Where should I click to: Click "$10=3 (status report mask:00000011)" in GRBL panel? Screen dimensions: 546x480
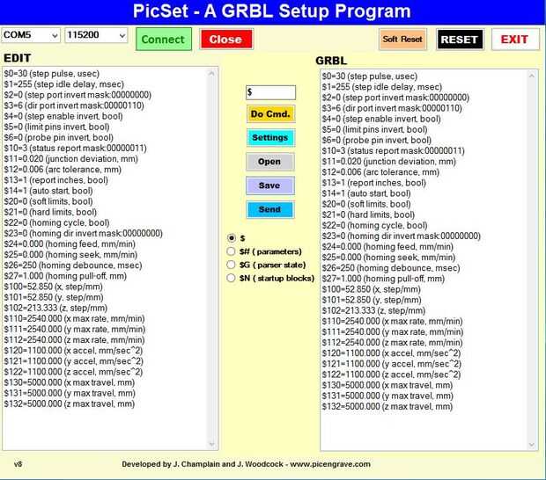tap(393, 151)
